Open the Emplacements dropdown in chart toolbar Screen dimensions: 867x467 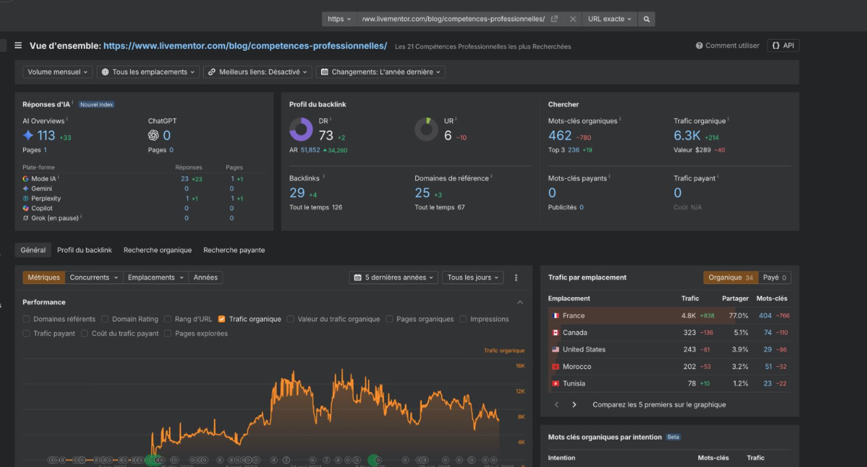coord(156,278)
